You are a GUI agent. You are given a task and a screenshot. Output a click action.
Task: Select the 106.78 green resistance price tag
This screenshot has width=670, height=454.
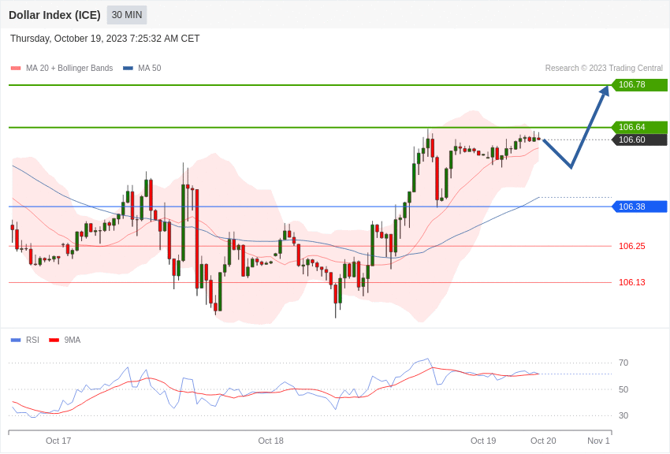pos(639,84)
